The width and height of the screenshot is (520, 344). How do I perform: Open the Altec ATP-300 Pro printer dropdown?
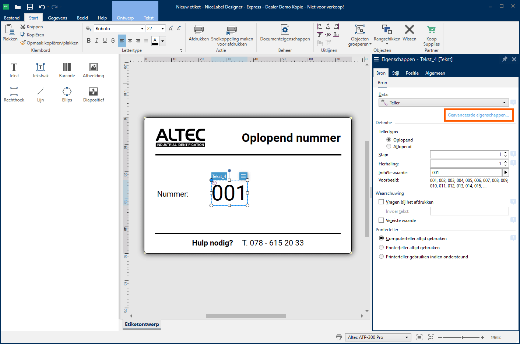378,337
